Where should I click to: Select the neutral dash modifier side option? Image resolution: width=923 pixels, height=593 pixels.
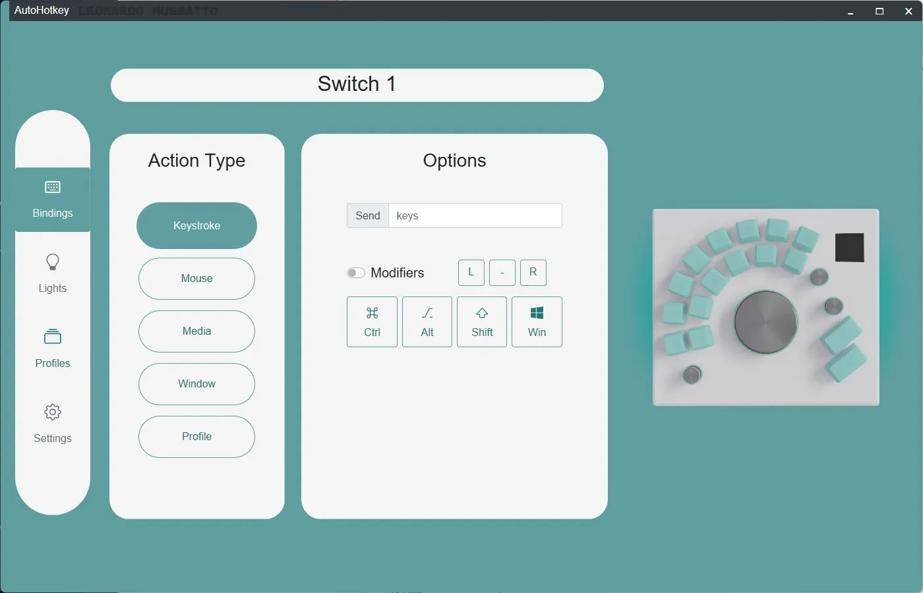point(502,272)
